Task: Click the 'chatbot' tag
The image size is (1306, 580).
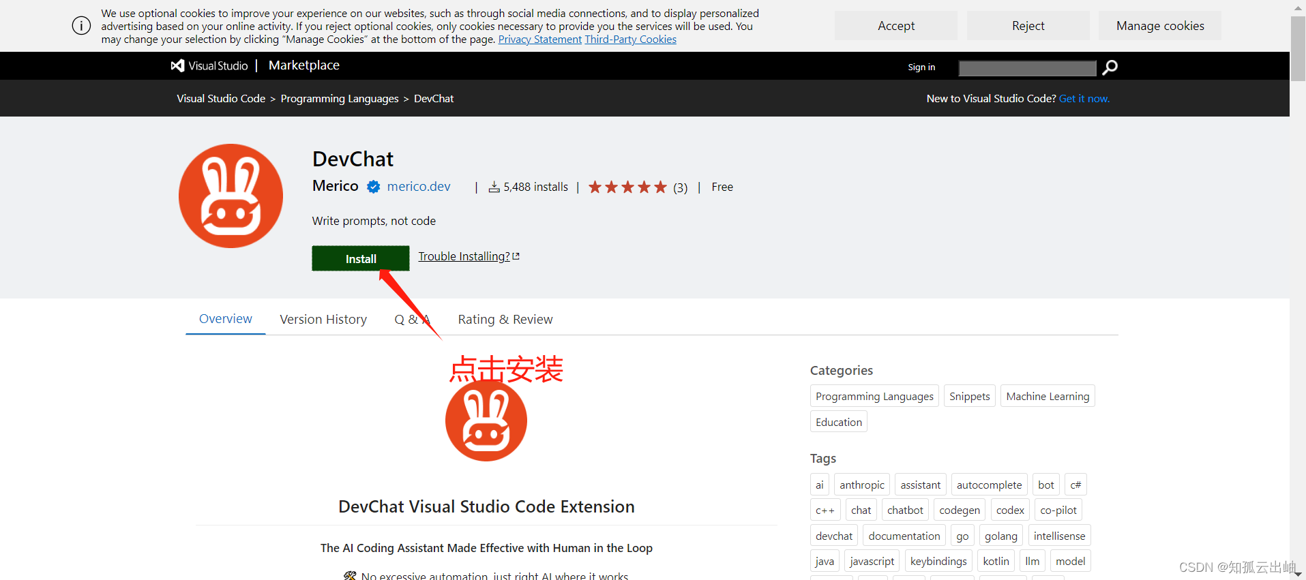Action: [x=905, y=510]
